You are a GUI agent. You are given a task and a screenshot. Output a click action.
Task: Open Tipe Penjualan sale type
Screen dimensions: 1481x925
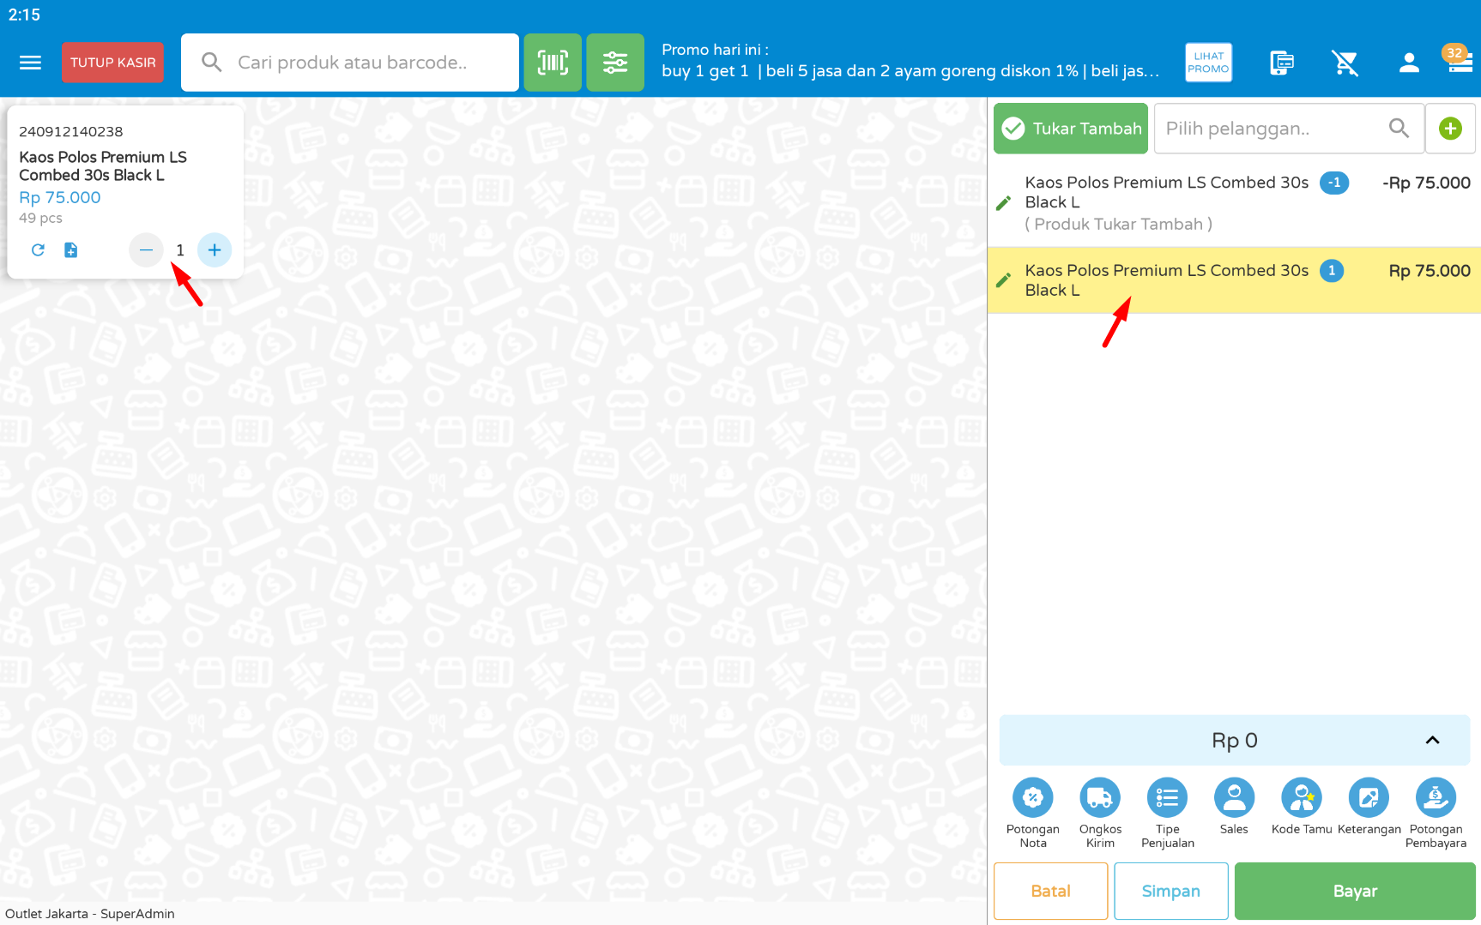pyautogui.click(x=1167, y=813)
